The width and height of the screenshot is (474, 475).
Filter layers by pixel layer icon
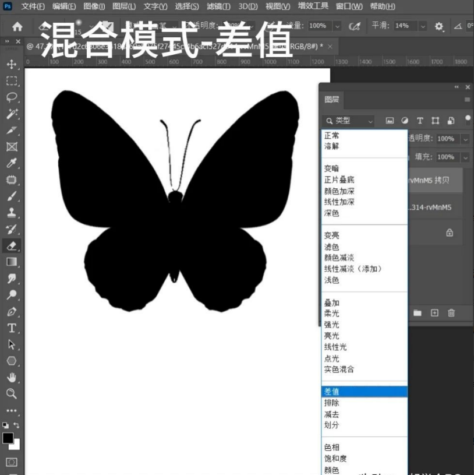(390, 121)
